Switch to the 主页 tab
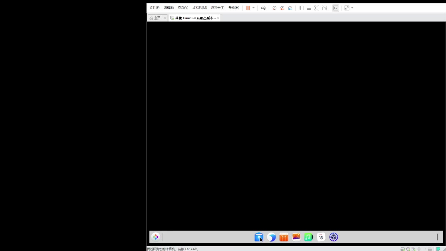The height and width of the screenshot is (251, 446). pos(157,18)
